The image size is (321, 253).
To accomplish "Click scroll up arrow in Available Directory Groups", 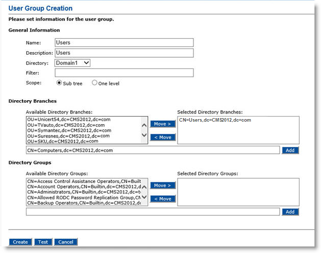I will click(x=144, y=187).
